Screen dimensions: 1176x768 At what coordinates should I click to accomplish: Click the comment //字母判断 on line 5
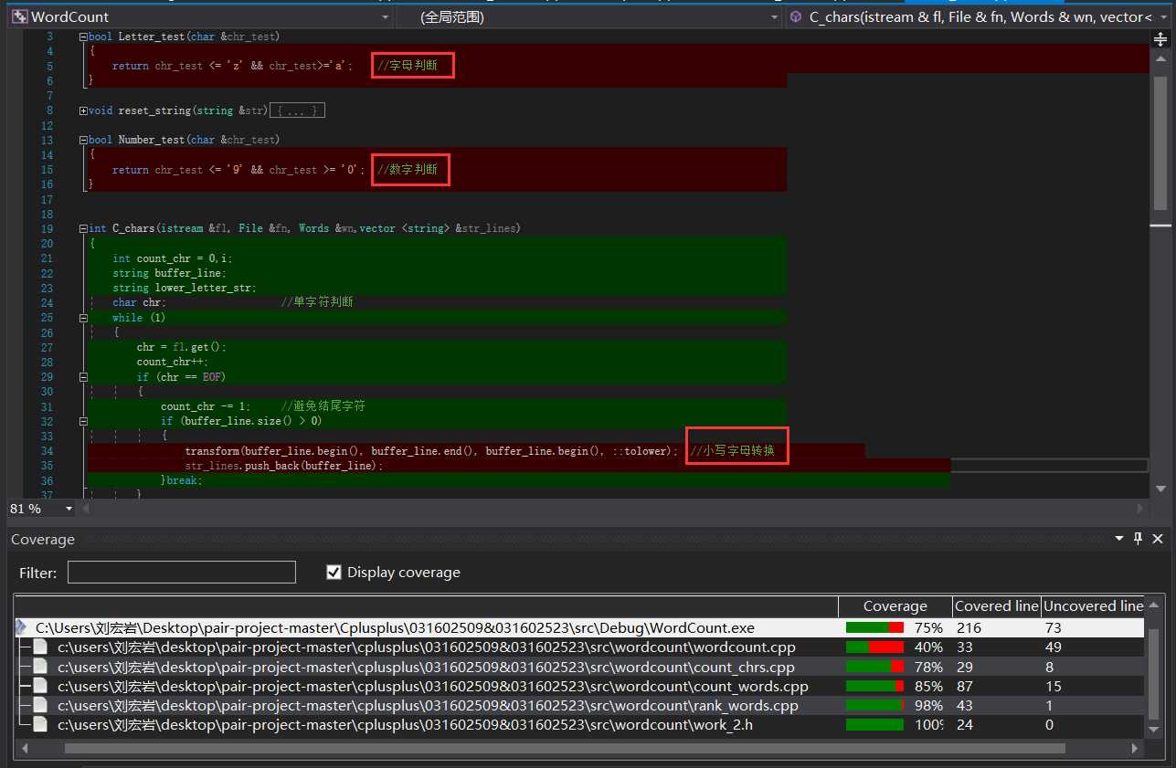click(408, 66)
